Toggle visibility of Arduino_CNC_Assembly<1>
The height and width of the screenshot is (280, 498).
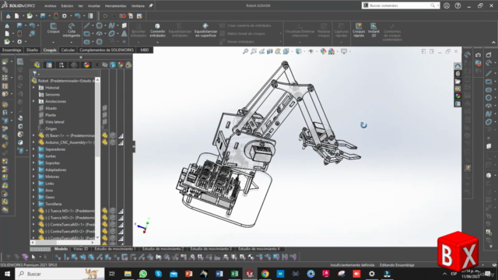[104, 142]
